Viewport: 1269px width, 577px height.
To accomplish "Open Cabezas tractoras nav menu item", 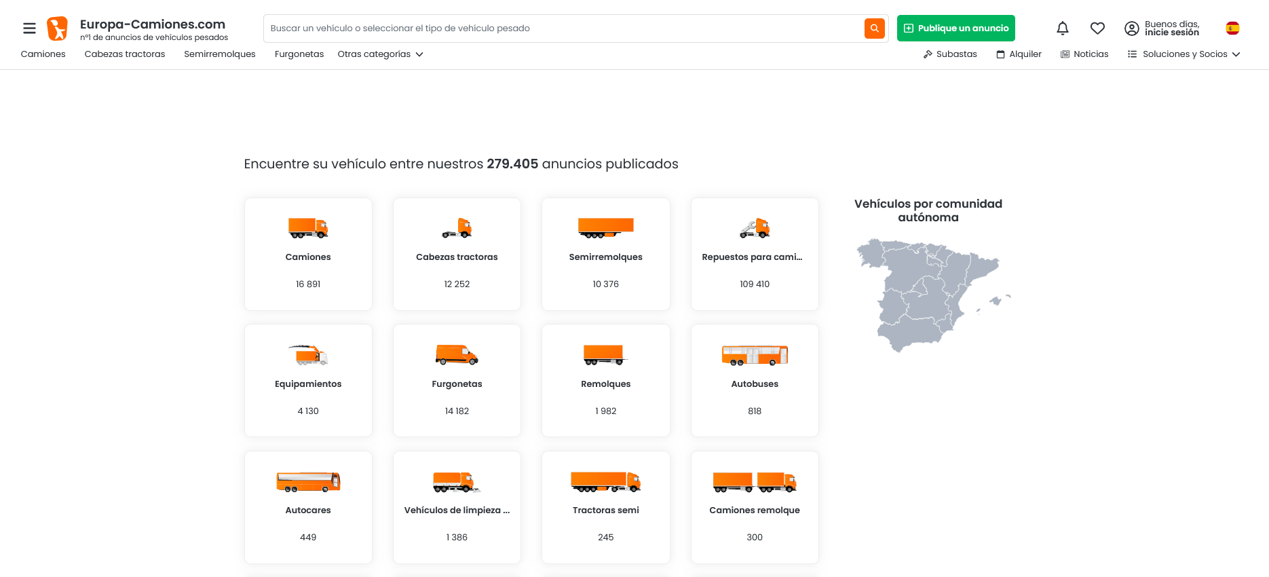I will click(x=125, y=54).
